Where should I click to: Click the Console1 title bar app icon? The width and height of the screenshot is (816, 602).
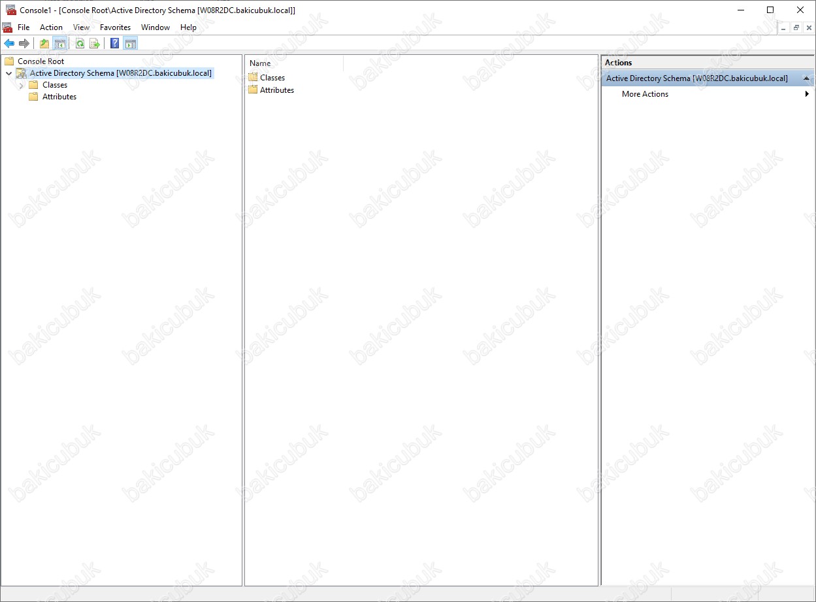10,10
